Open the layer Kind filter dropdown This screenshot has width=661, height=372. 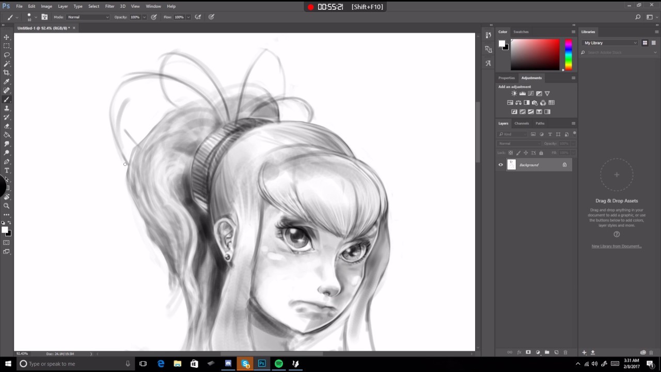[x=512, y=134]
